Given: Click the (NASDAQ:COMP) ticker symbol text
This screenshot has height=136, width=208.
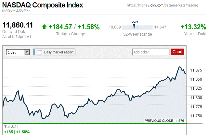Looking at the screenshot, I should (15, 11).
